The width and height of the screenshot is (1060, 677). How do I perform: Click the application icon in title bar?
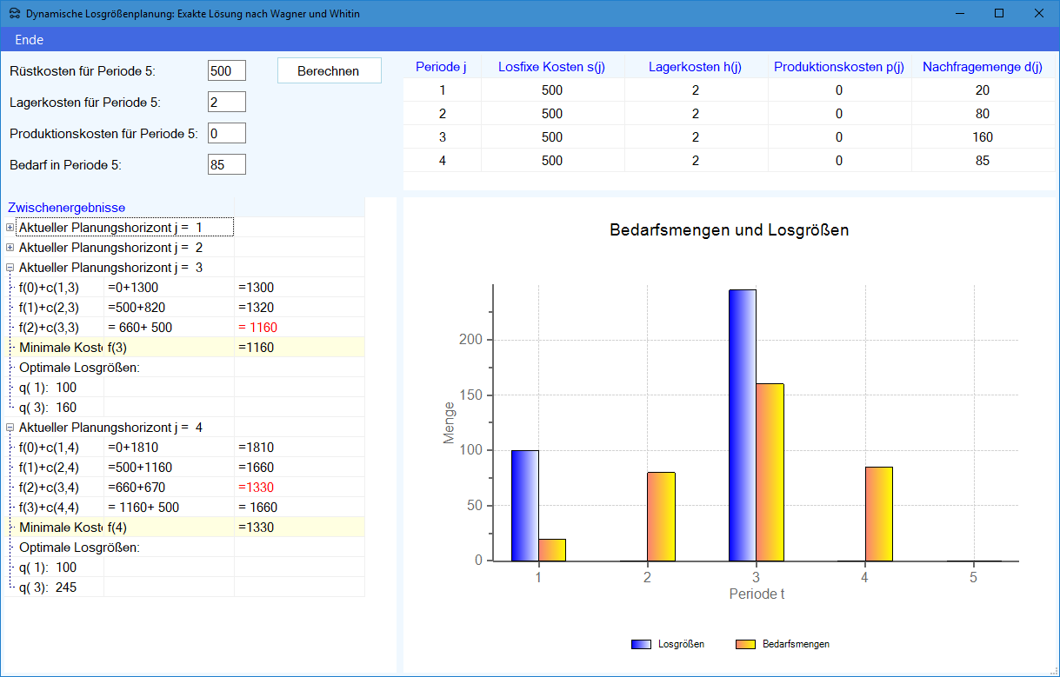click(14, 14)
